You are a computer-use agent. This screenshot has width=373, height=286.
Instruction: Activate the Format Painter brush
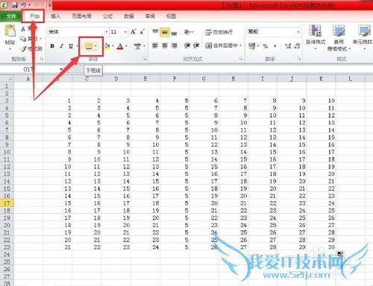click(23, 48)
